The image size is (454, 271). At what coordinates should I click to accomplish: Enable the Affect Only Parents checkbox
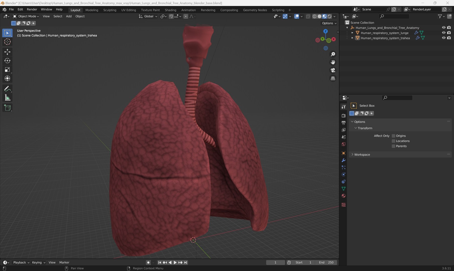(393, 146)
